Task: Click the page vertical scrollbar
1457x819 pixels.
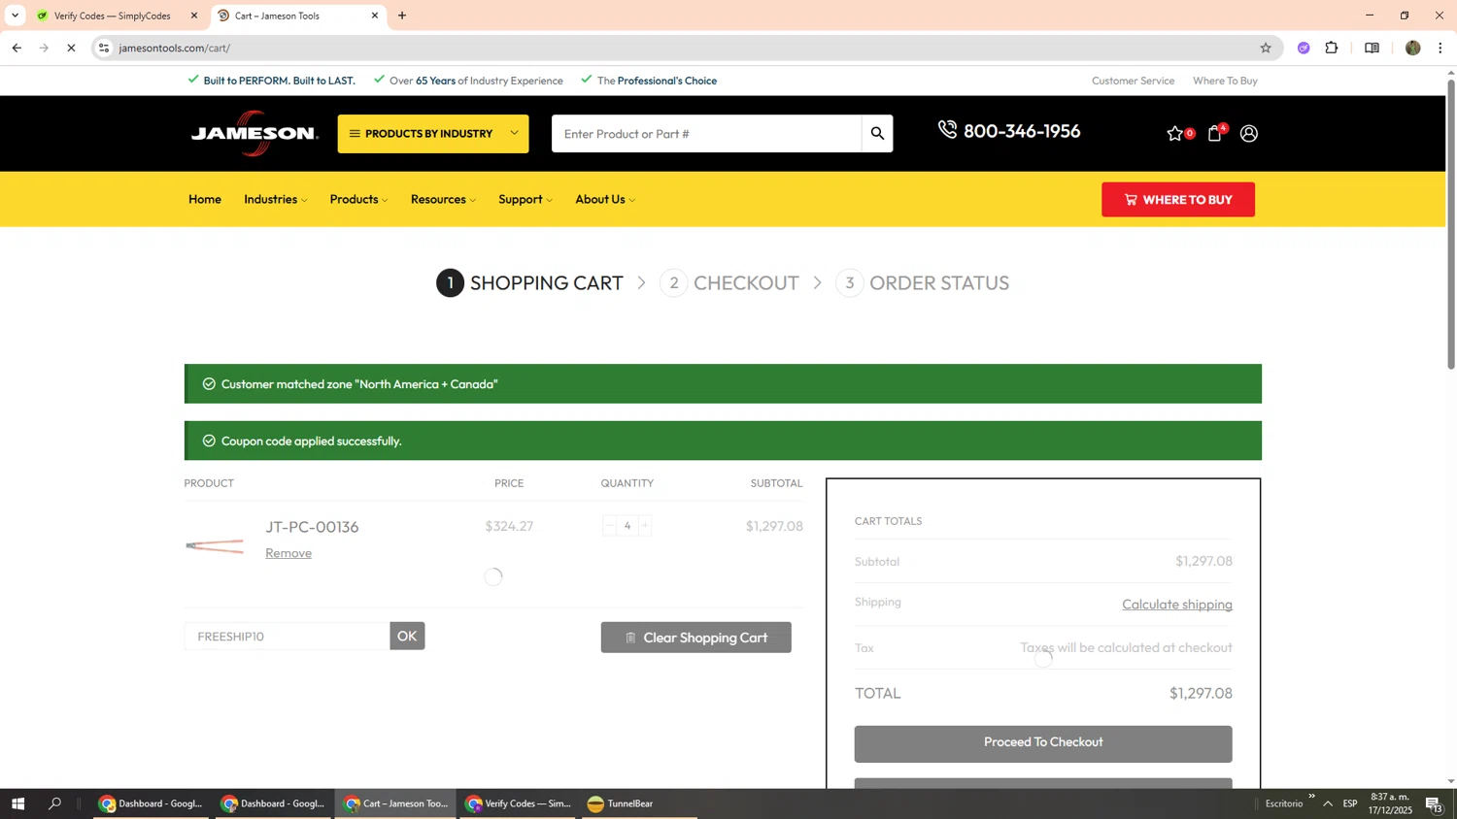Action: pos(1451,224)
